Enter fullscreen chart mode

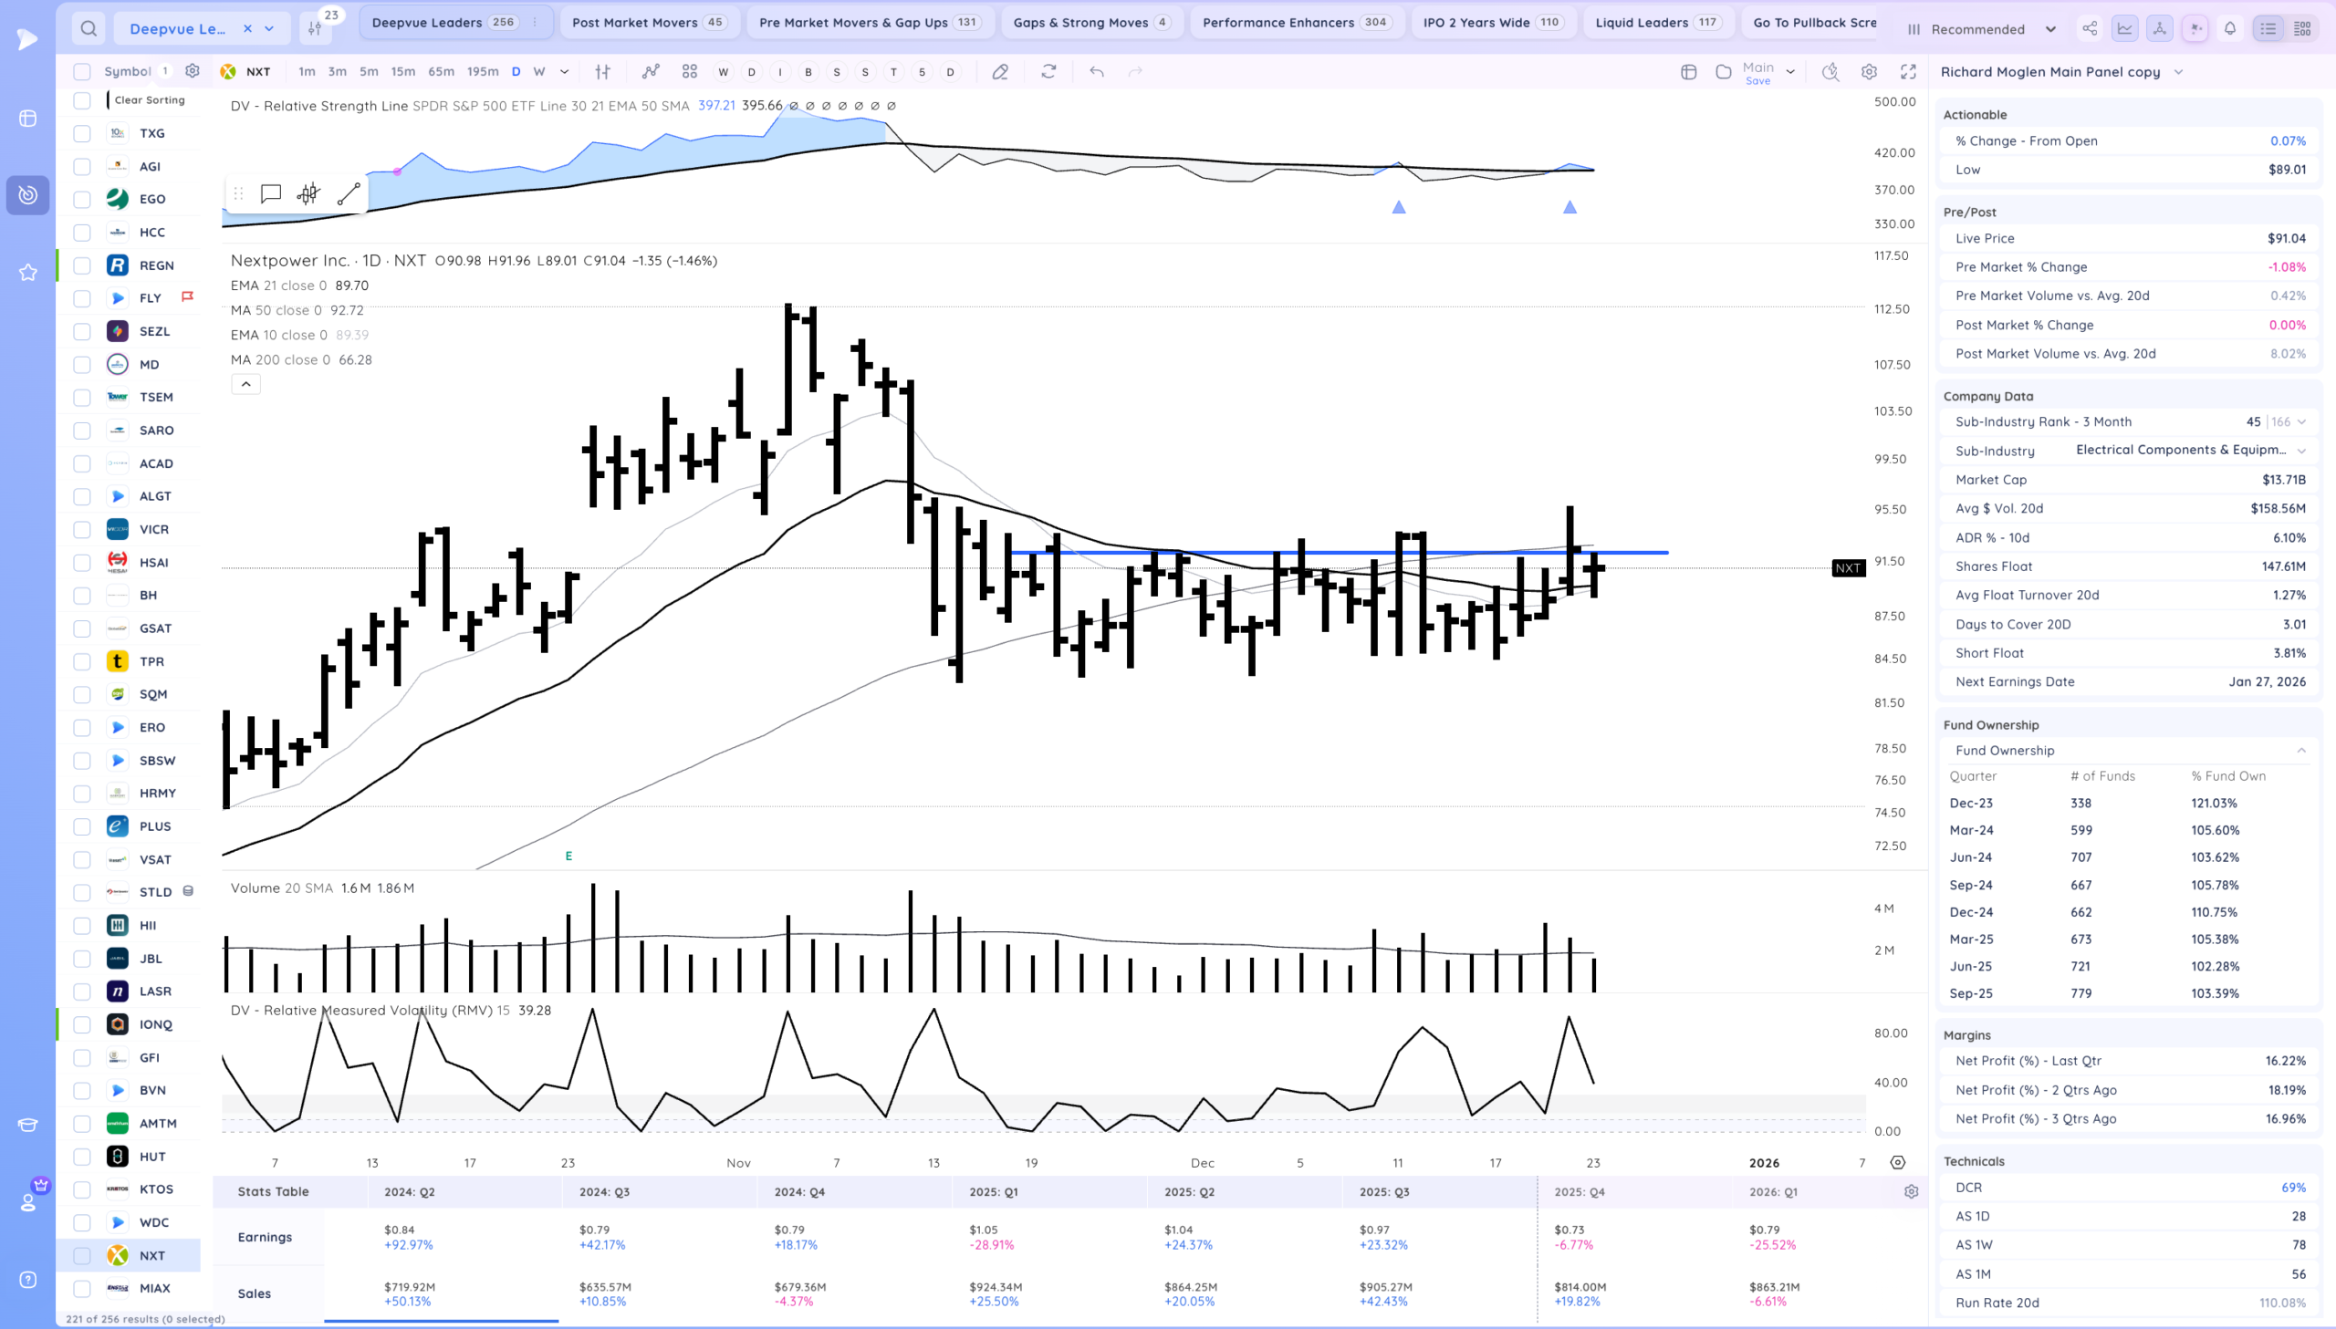coord(1908,71)
